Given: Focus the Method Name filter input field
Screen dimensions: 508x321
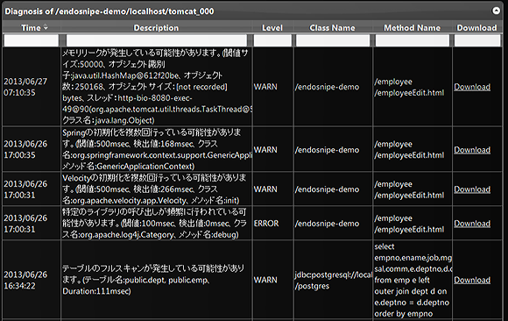Looking at the screenshot, I should click(x=413, y=40).
